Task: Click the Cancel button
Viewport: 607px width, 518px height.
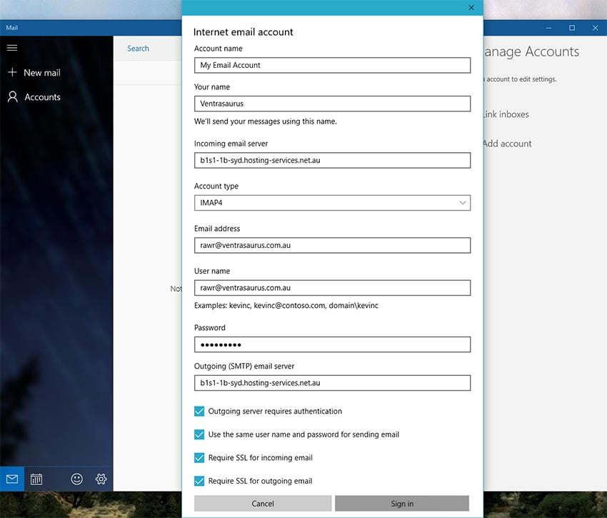Action: (x=263, y=503)
